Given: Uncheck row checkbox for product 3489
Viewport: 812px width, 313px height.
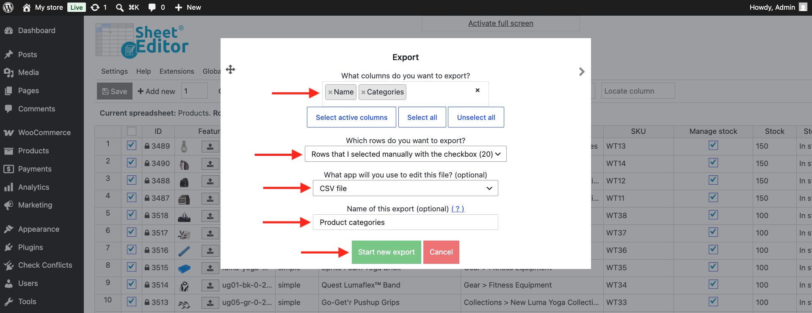Looking at the screenshot, I should pos(132,145).
